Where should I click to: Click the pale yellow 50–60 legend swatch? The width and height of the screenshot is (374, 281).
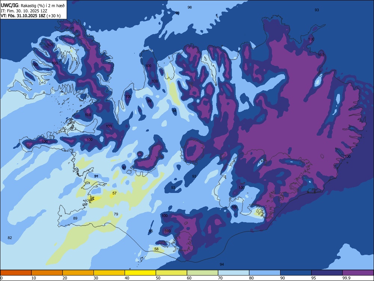[172, 273]
